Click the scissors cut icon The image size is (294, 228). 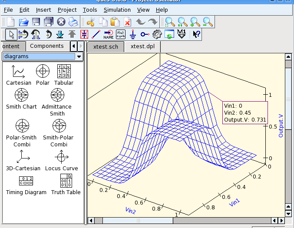[x=91, y=22]
